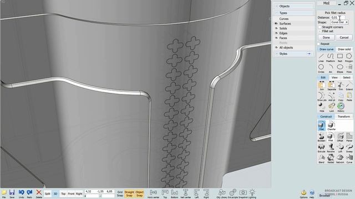355x199 pixels.
Task: Enable the Straight corners checkbox
Action: (320, 27)
